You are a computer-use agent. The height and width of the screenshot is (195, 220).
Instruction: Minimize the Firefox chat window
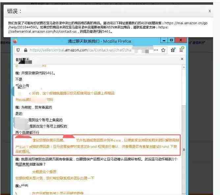click(164, 41)
